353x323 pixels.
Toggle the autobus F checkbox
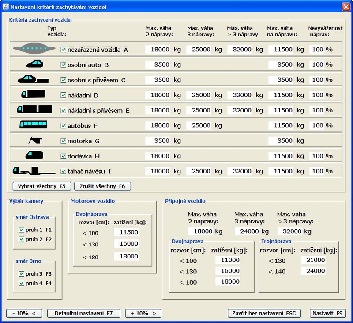64,126
